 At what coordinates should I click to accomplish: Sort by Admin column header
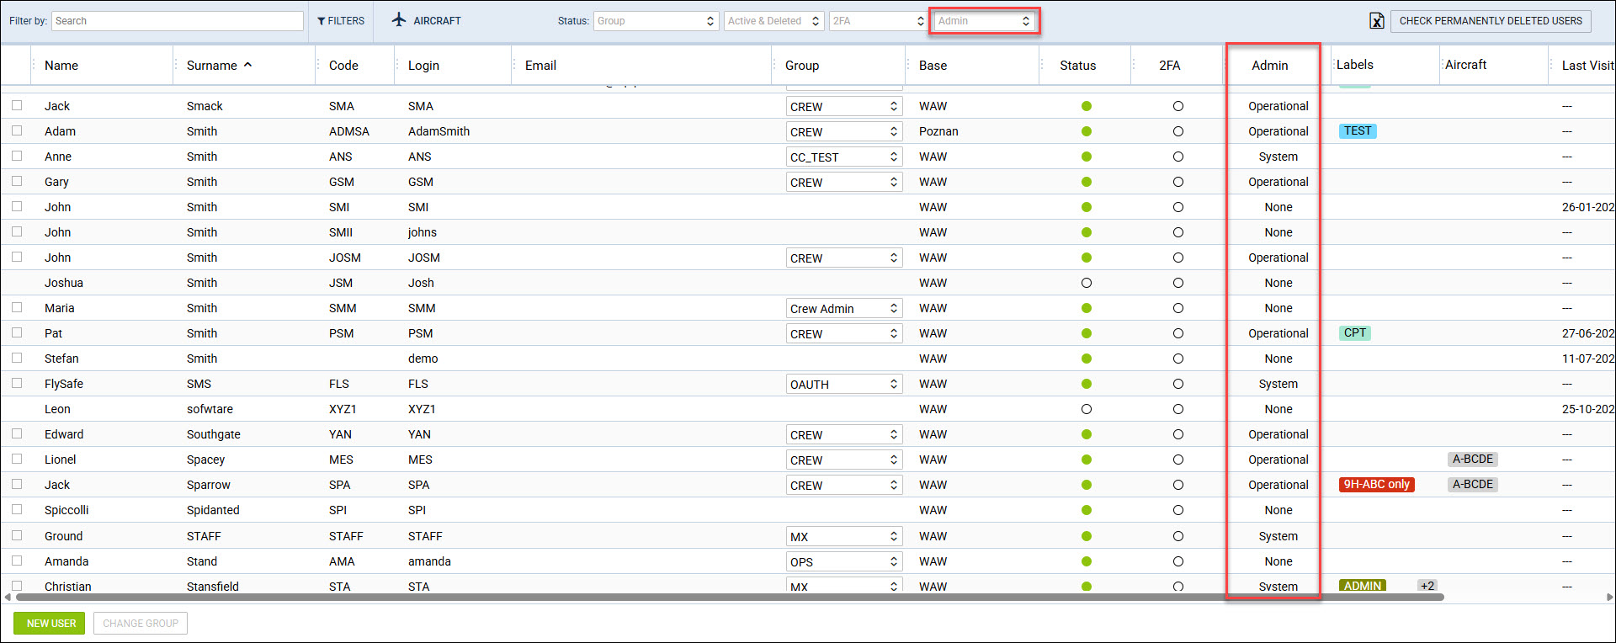(x=1269, y=66)
